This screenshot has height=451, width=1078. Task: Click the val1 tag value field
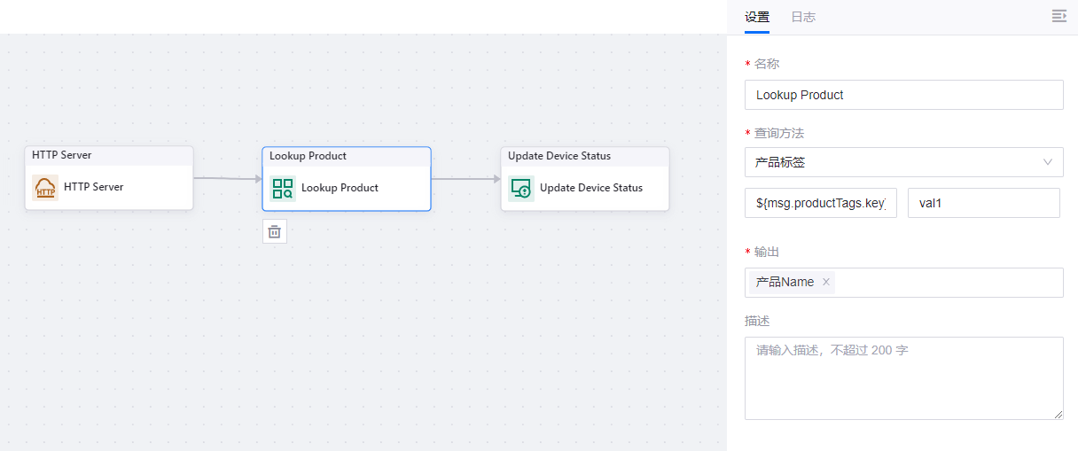pyautogui.click(x=983, y=203)
